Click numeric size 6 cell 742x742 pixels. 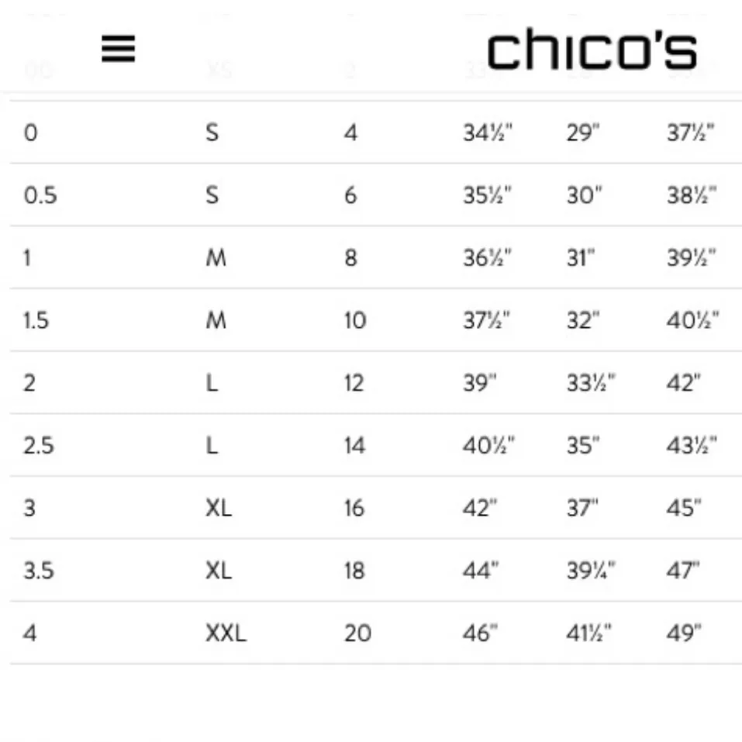pyautogui.click(x=350, y=195)
